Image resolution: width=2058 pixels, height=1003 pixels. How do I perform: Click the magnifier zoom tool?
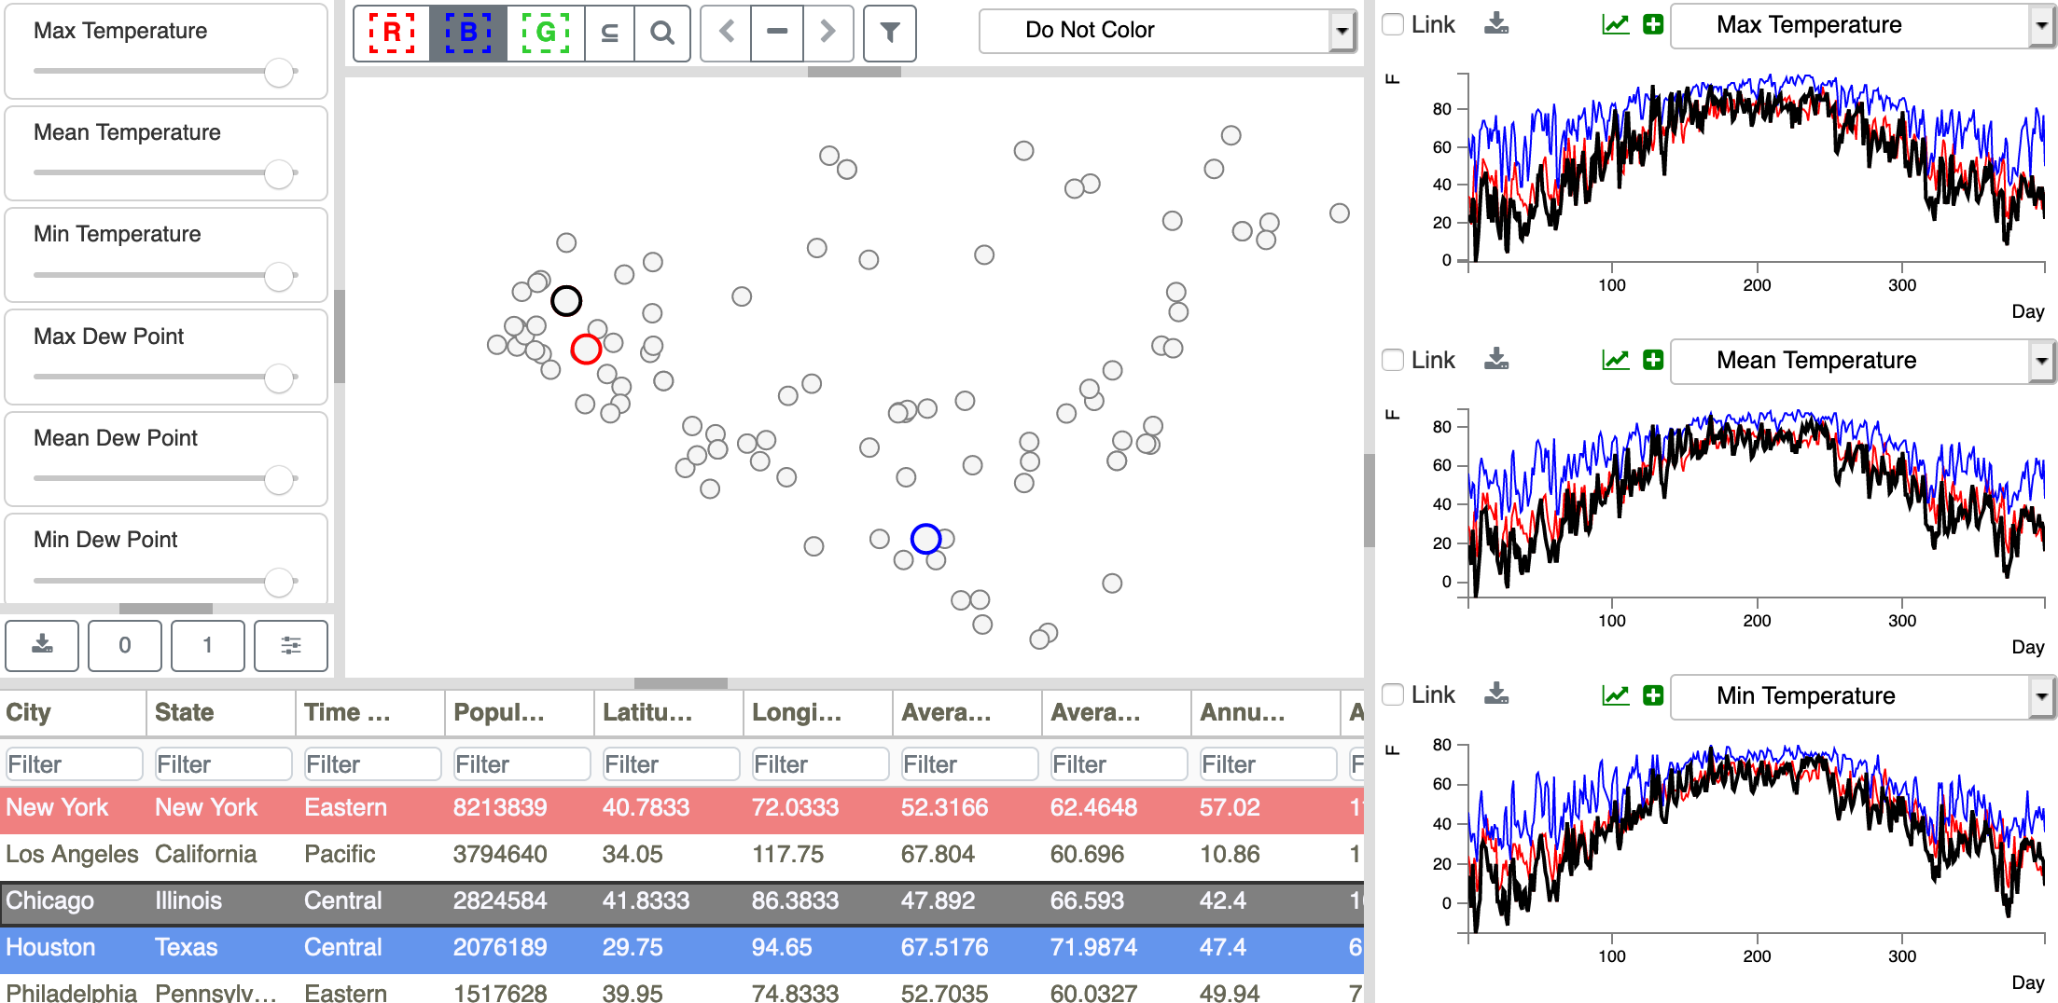[662, 33]
